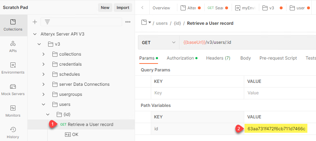The width and height of the screenshot is (316, 141).
Task: Switch to the v3 folder tab
Action: click(x=273, y=8)
